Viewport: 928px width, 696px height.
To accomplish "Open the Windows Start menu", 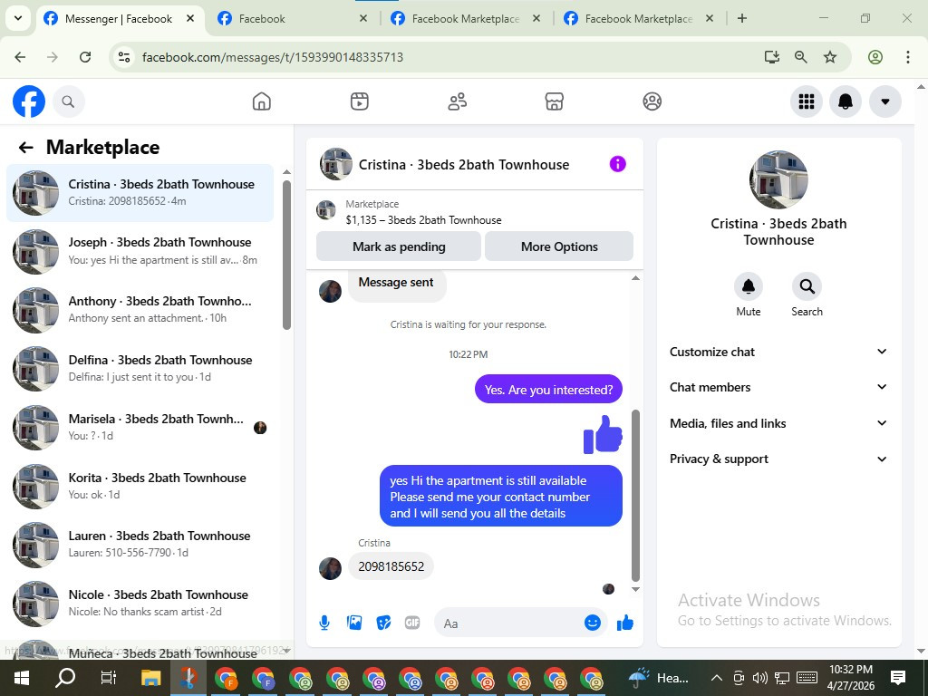I will tap(22, 678).
